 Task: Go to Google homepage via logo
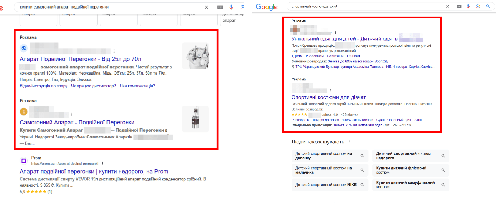pyautogui.click(x=267, y=7)
